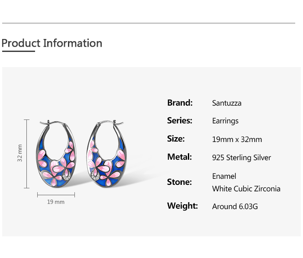This screenshot has width=303, height=258.
Task: Click the Weight: label
Action: [x=182, y=206]
